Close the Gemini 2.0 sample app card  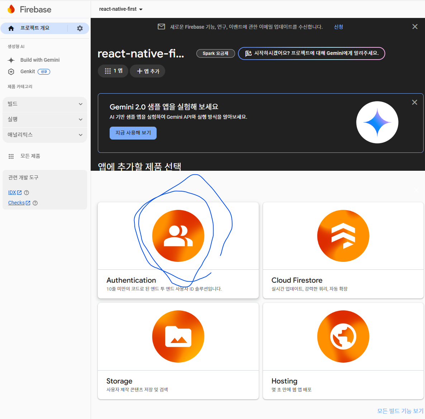pyautogui.click(x=415, y=102)
